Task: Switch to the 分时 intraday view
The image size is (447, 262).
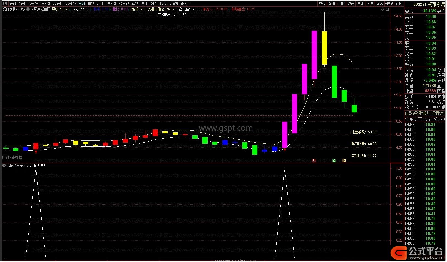Action: coord(13,4)
